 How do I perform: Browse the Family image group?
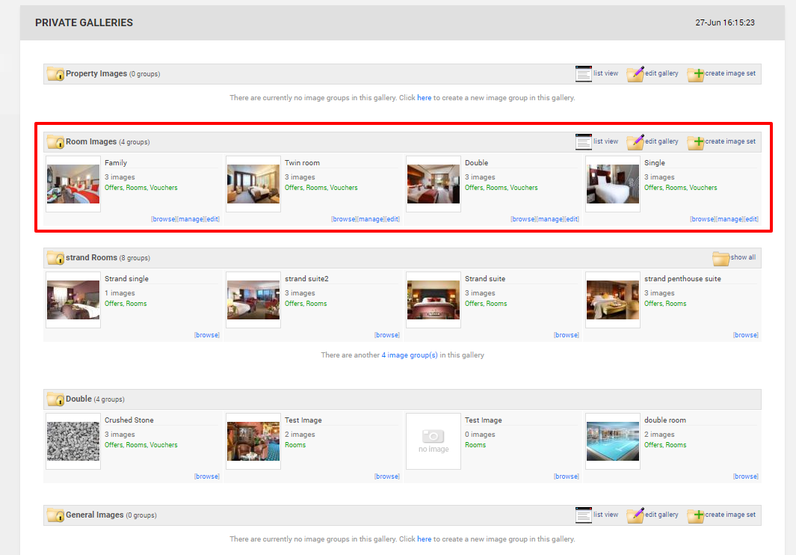coord(164,219)
